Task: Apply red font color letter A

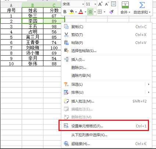Action: tap(81, 12)
